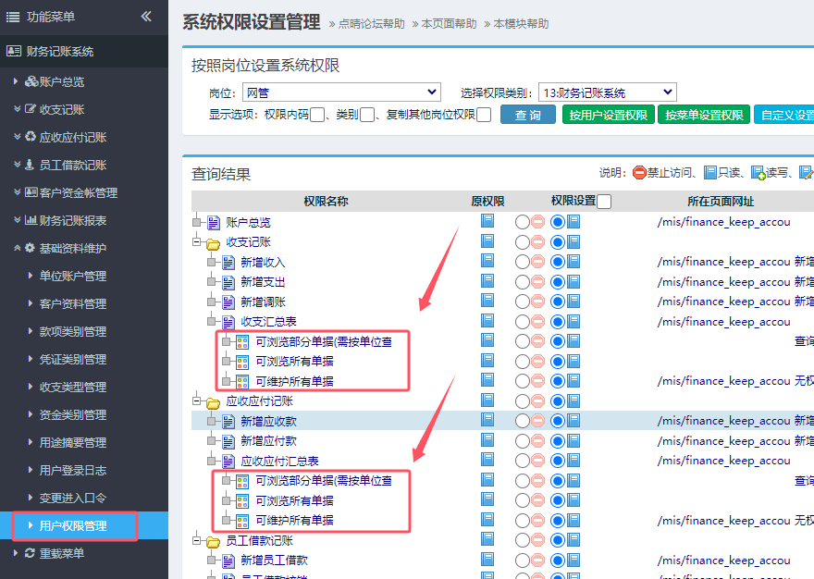Click the 按用户设置权限 button
Image resolution: width=814 pixels, height=579 pixels.
(x=608, y=116)
